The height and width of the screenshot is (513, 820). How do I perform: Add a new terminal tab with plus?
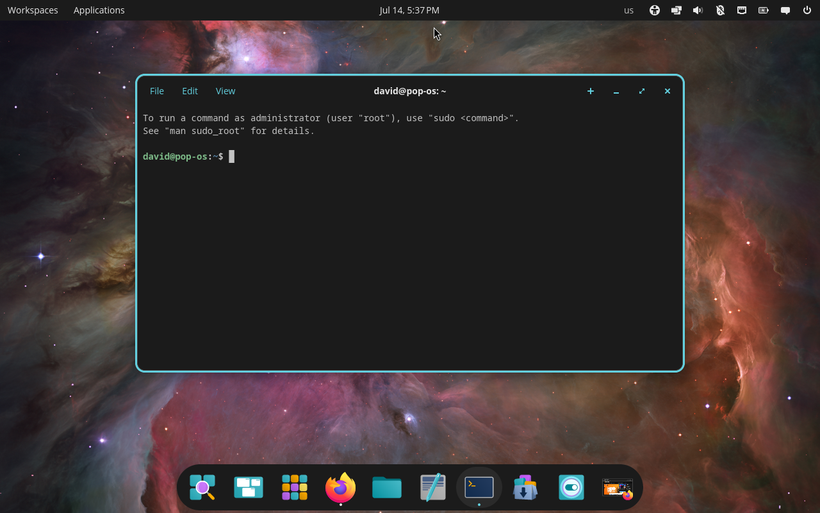pos(591,91)
